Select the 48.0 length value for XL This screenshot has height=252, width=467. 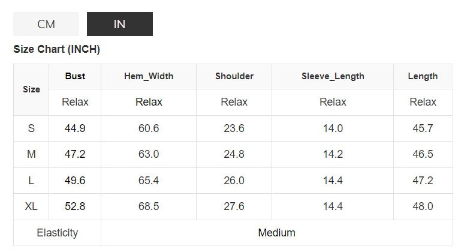pyautogui.click(x=423, y=206)
